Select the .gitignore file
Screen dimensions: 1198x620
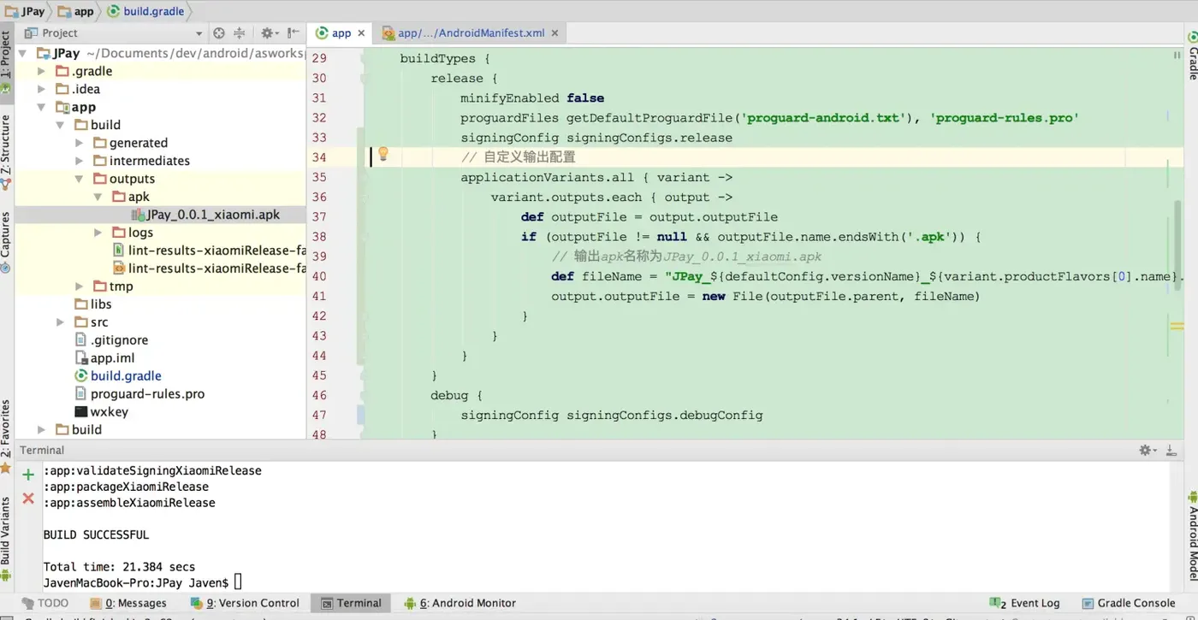tap(111, 340)
